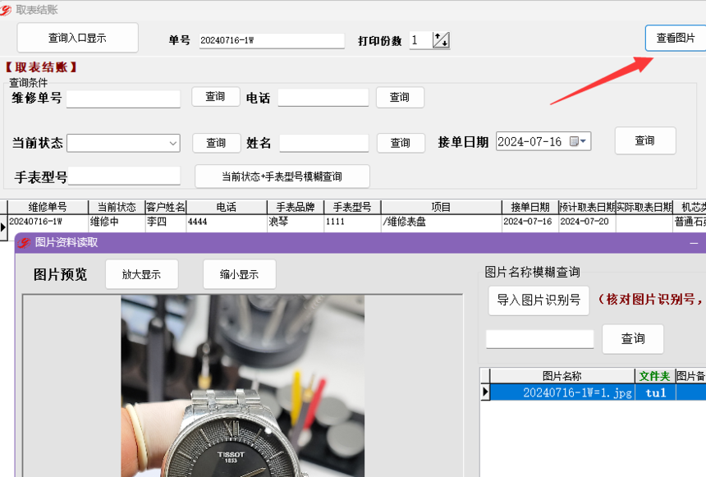Click the order table row selector arrow

[3, 227]
